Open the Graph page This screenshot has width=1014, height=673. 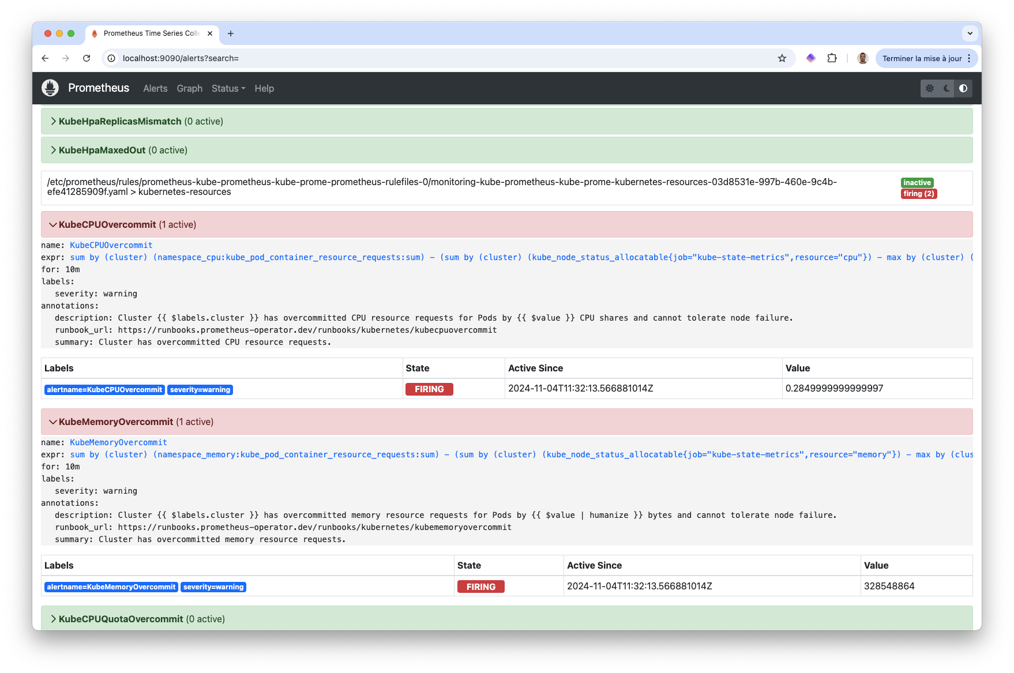tap(189, 88)
